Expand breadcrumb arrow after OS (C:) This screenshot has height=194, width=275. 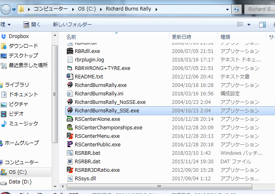101,9
